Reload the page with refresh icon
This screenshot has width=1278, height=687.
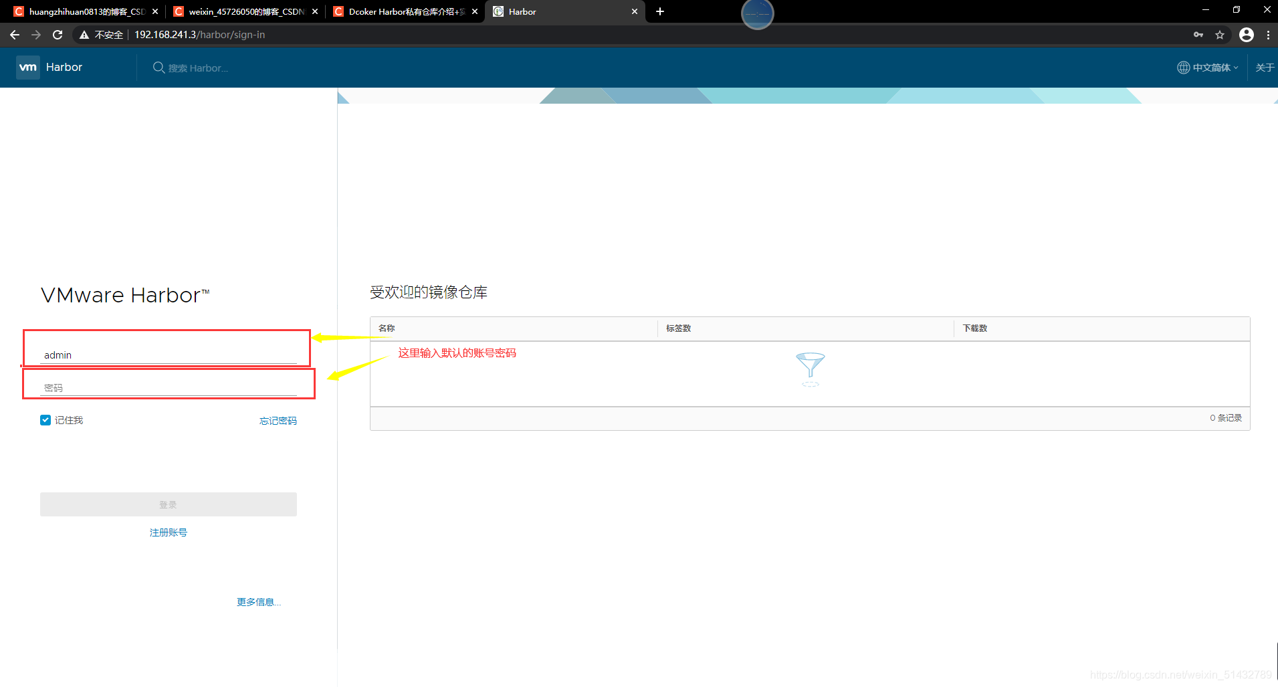click(58, 35)
